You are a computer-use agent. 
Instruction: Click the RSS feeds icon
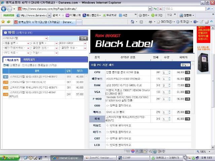141,22
